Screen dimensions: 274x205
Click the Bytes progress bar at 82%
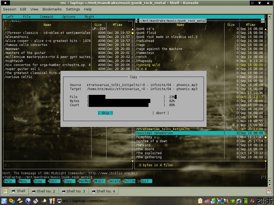(x=126, y=101)
